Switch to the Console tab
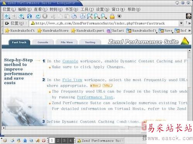 point(43,42)
